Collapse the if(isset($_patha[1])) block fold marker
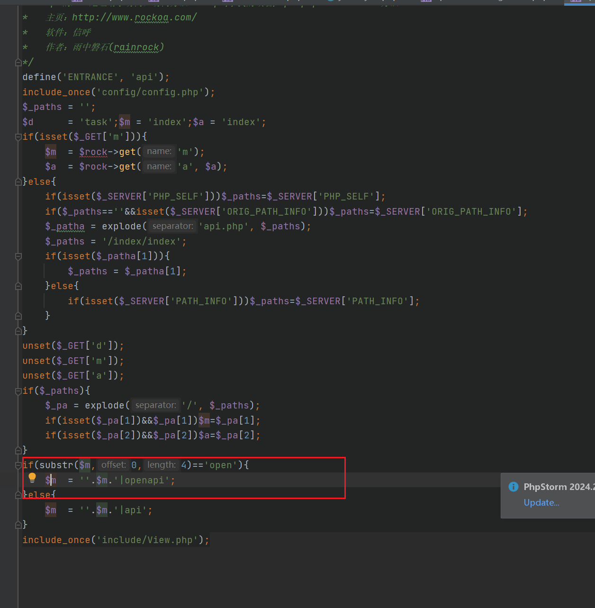Image resolution: width=595 pixels, height=608 pixels. click(x=18, y=256)
